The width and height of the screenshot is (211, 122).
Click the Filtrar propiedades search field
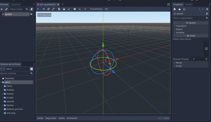(x=189, y=18)
